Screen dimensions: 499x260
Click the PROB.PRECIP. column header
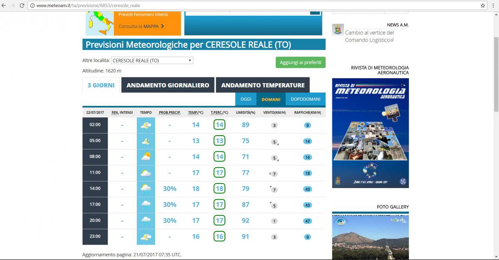click(x=170, y=112)
